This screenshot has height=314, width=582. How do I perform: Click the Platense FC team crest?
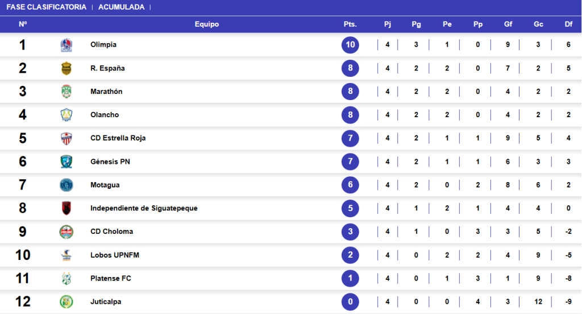(x=66, y=278)
